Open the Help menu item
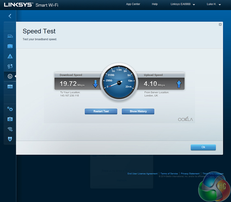The image size is (231, 202). [x=155, y=4]
